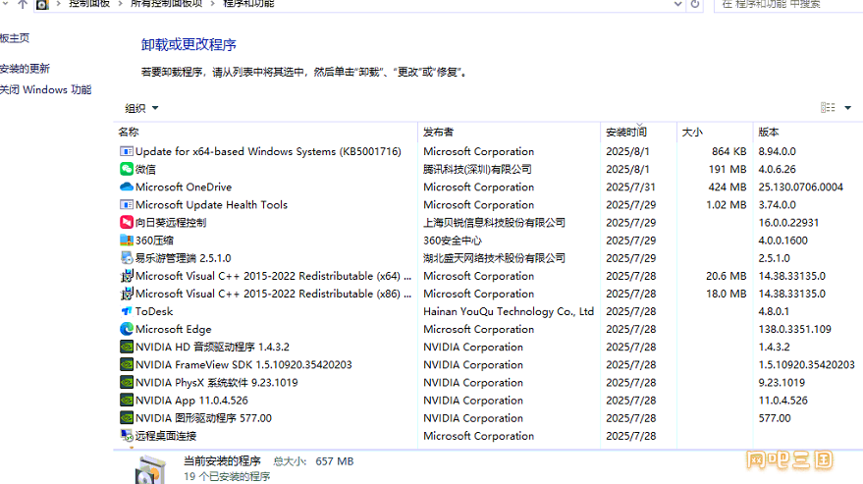Screen dimensions: 863x484
Task: Click the NVIDIA HD 音频驱动程序 icon
Action: [127, 347]
